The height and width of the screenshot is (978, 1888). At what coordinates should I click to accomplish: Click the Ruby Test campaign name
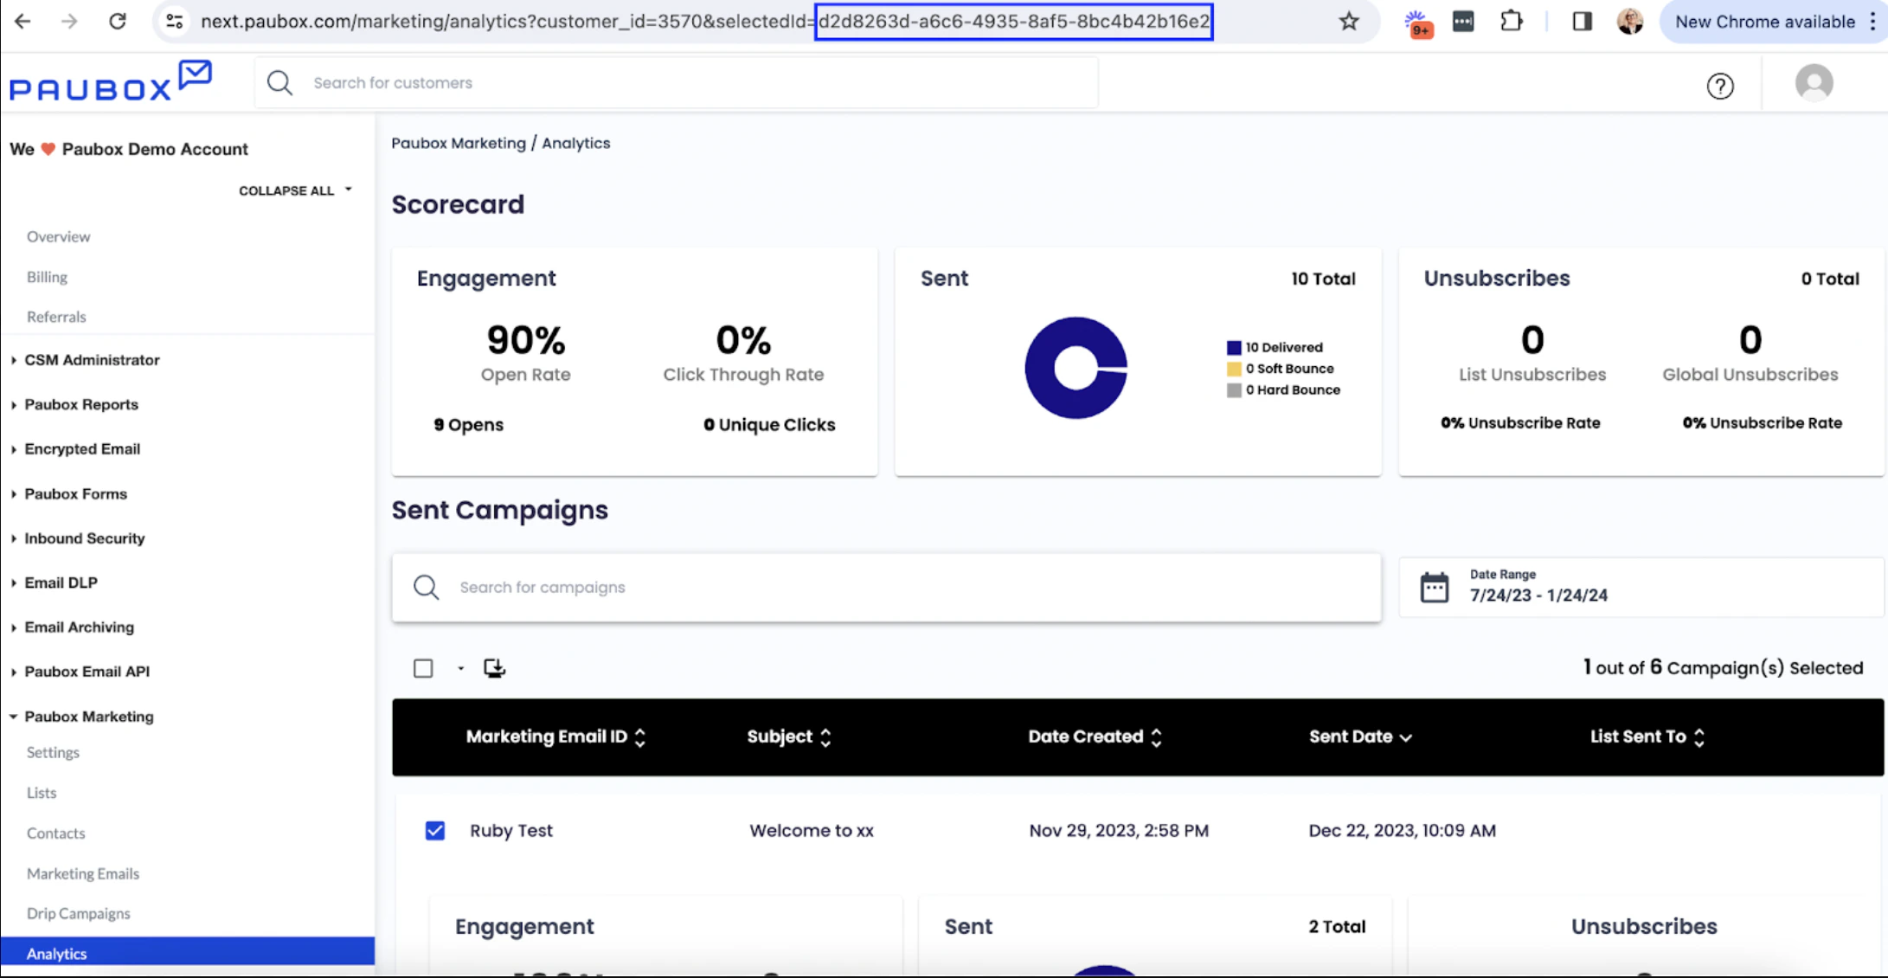pyautogui.click(x=511, y=831)
